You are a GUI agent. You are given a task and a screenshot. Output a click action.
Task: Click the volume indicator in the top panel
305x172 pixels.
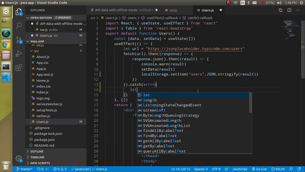(279, 3)
